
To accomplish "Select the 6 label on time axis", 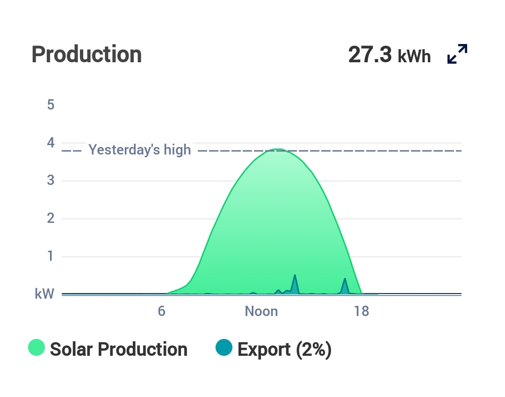I will [161, 311].
